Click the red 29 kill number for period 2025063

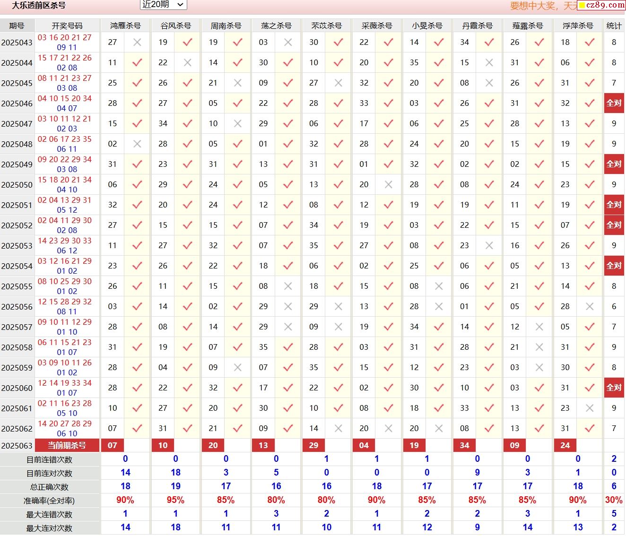click(314, 445)
